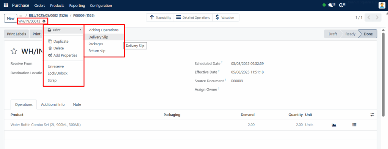Switch to Note tab
Viewport: 388px width, 149px height.
coord(77,104)
